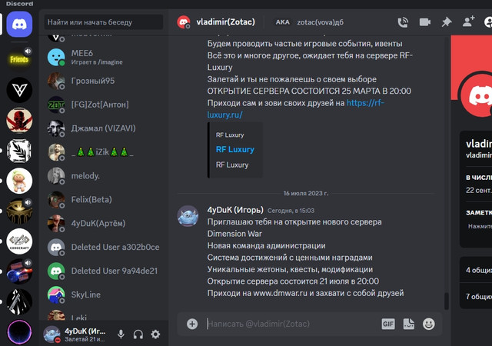Click the chat scrollbar thumb
492x346 pixels.
click(447, 301)
